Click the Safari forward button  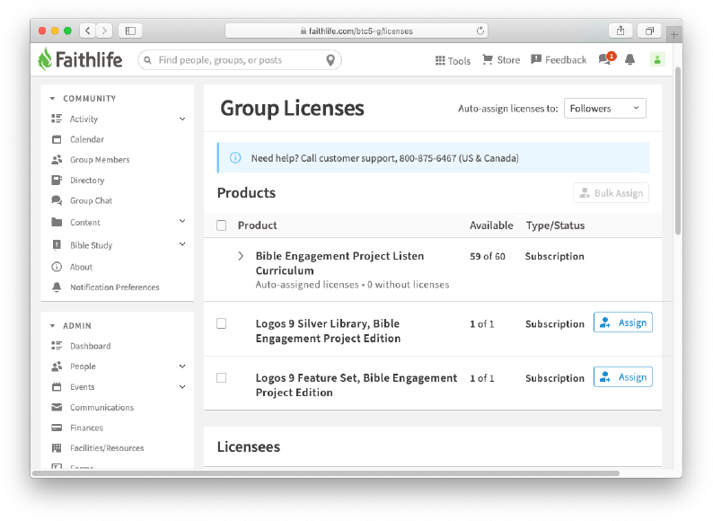(x=104, y=31)
